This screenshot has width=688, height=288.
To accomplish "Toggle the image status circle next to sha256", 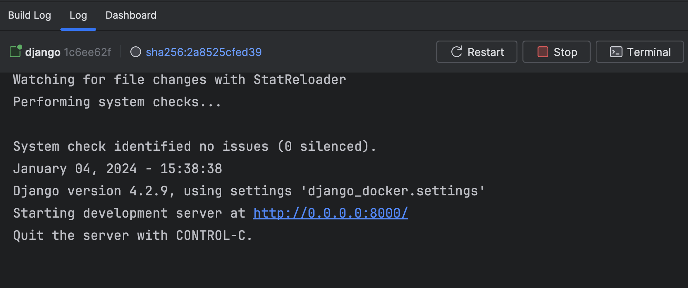I will pos(135,52).
